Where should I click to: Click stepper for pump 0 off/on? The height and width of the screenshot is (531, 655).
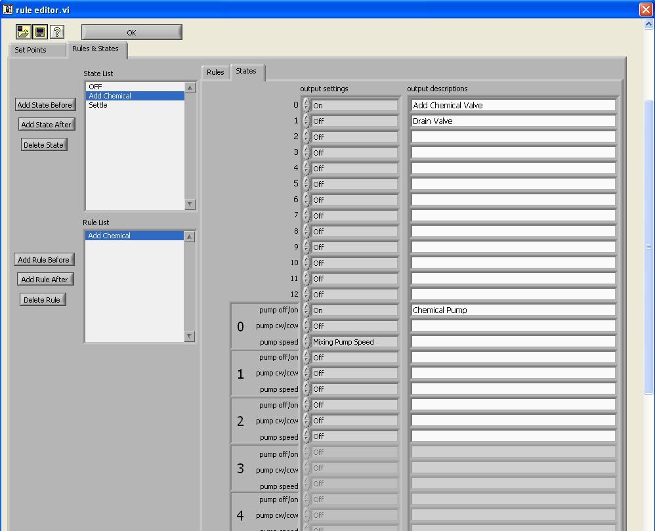306,310
